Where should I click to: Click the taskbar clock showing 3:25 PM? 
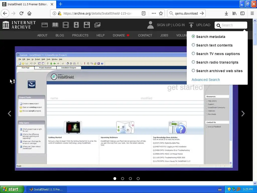[248, 189]
